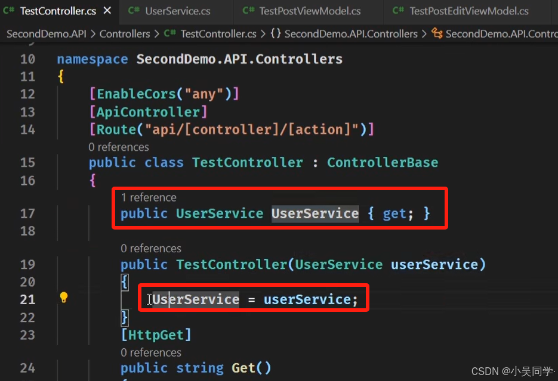Click the C# icon on UserService.cs tab
Viewport: 558px width, 381px height.
[134, 10]
